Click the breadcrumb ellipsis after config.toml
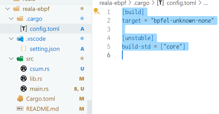219x114 pixels. coord(206,3)
